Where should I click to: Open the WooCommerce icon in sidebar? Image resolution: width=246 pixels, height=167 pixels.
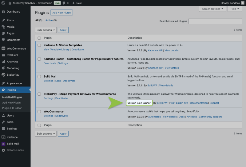pyautogui.click(x=3, y=49)
